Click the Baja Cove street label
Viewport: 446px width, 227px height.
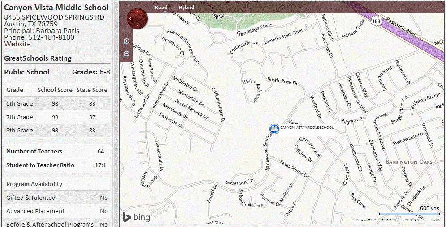pyautogui.click(x=358, y=201)
